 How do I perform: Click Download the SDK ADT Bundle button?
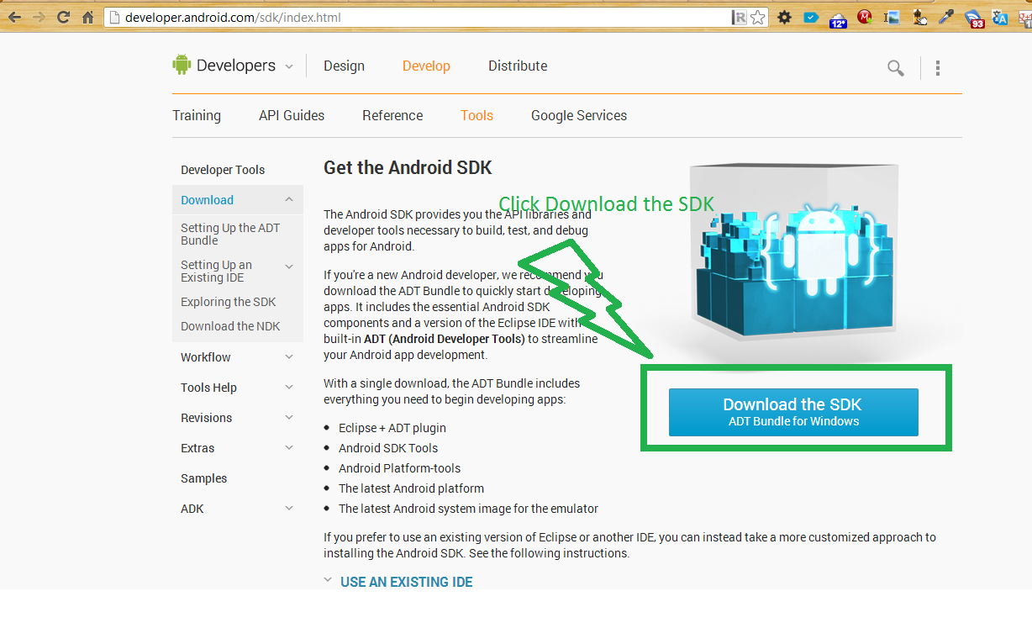coord(793,412)
